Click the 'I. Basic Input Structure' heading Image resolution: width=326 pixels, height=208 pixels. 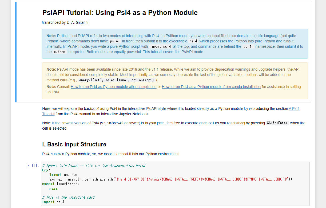(x=74, y=145)
